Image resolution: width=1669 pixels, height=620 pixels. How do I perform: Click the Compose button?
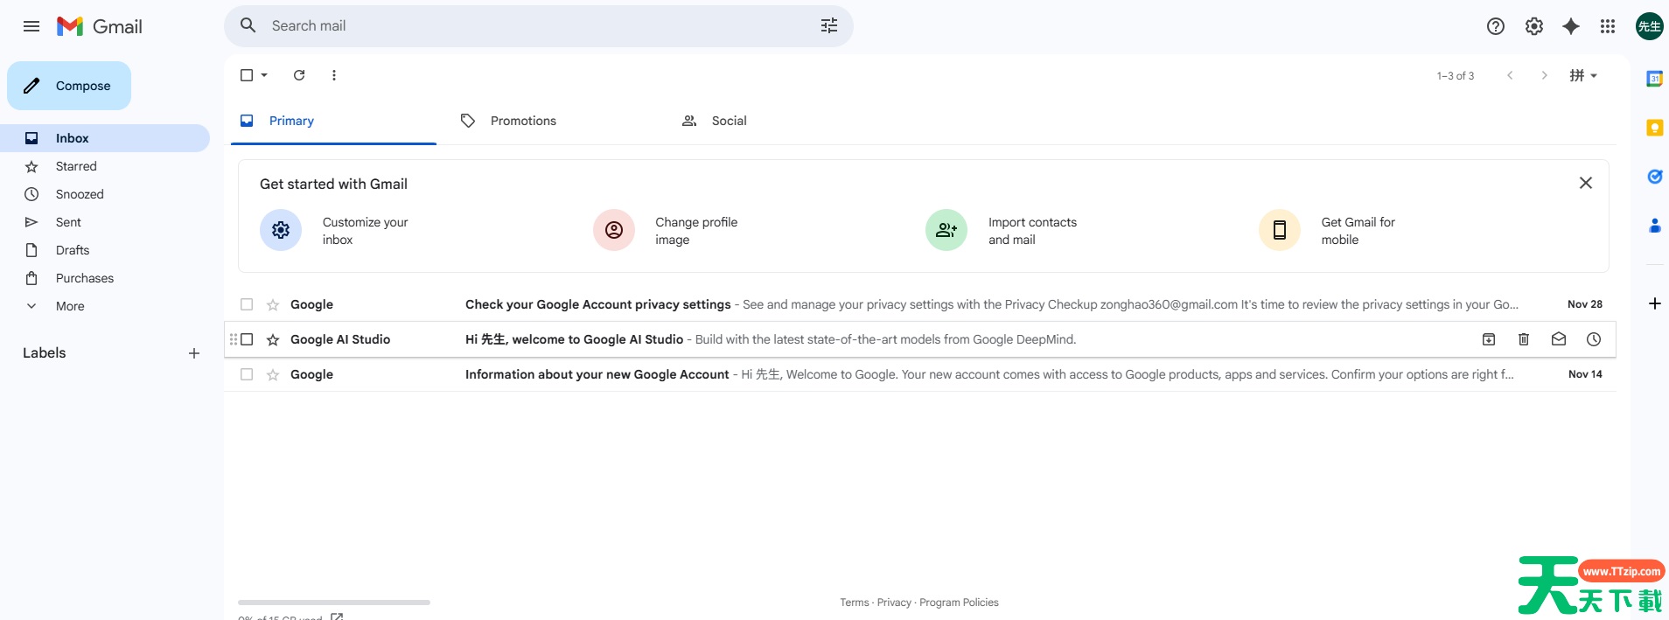tap(69, 86)
